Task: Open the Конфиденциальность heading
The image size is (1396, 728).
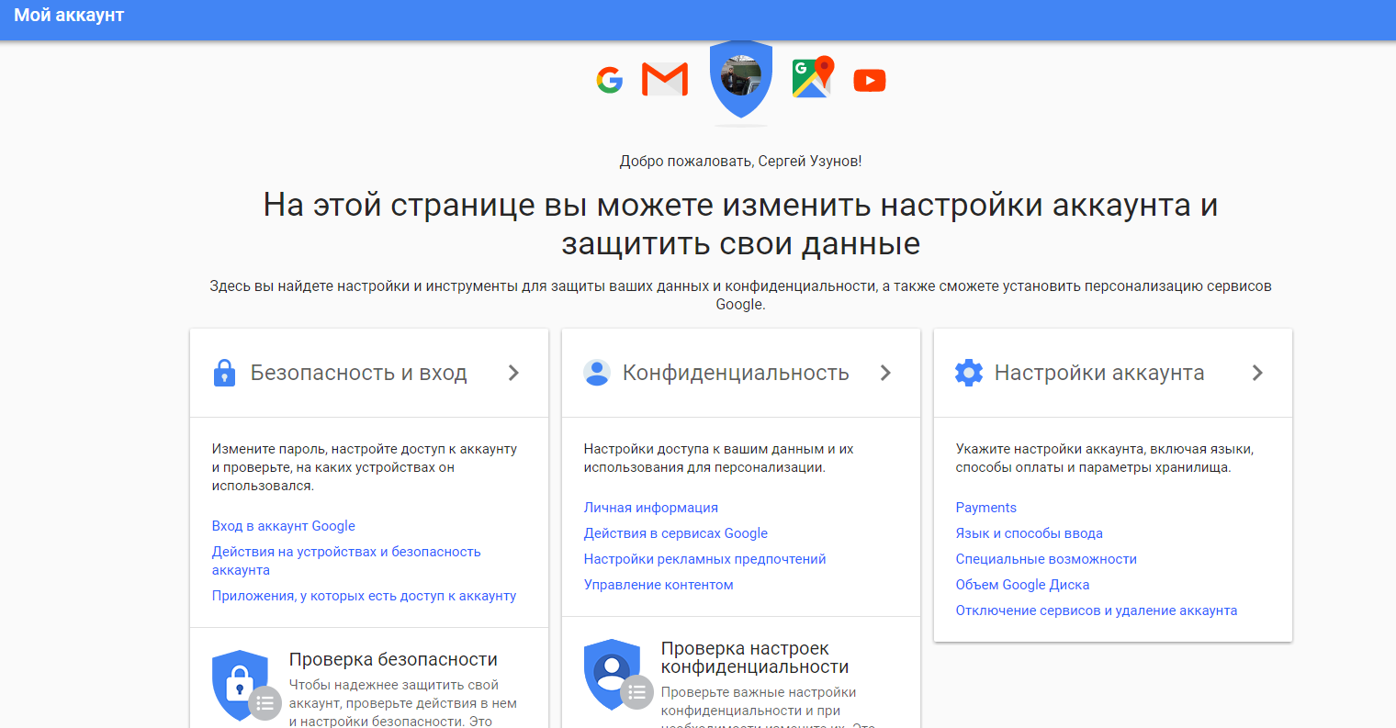Action: coord(736,373)
